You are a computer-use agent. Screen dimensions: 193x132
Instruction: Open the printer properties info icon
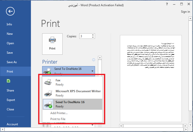coord(94,60)
